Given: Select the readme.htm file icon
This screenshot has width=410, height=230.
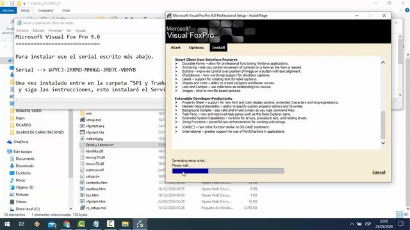Looking at the screenshot, I should [83, 189].
